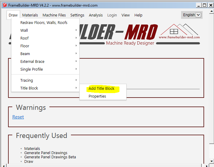Open the Help menu

click(x=138, y=15)
